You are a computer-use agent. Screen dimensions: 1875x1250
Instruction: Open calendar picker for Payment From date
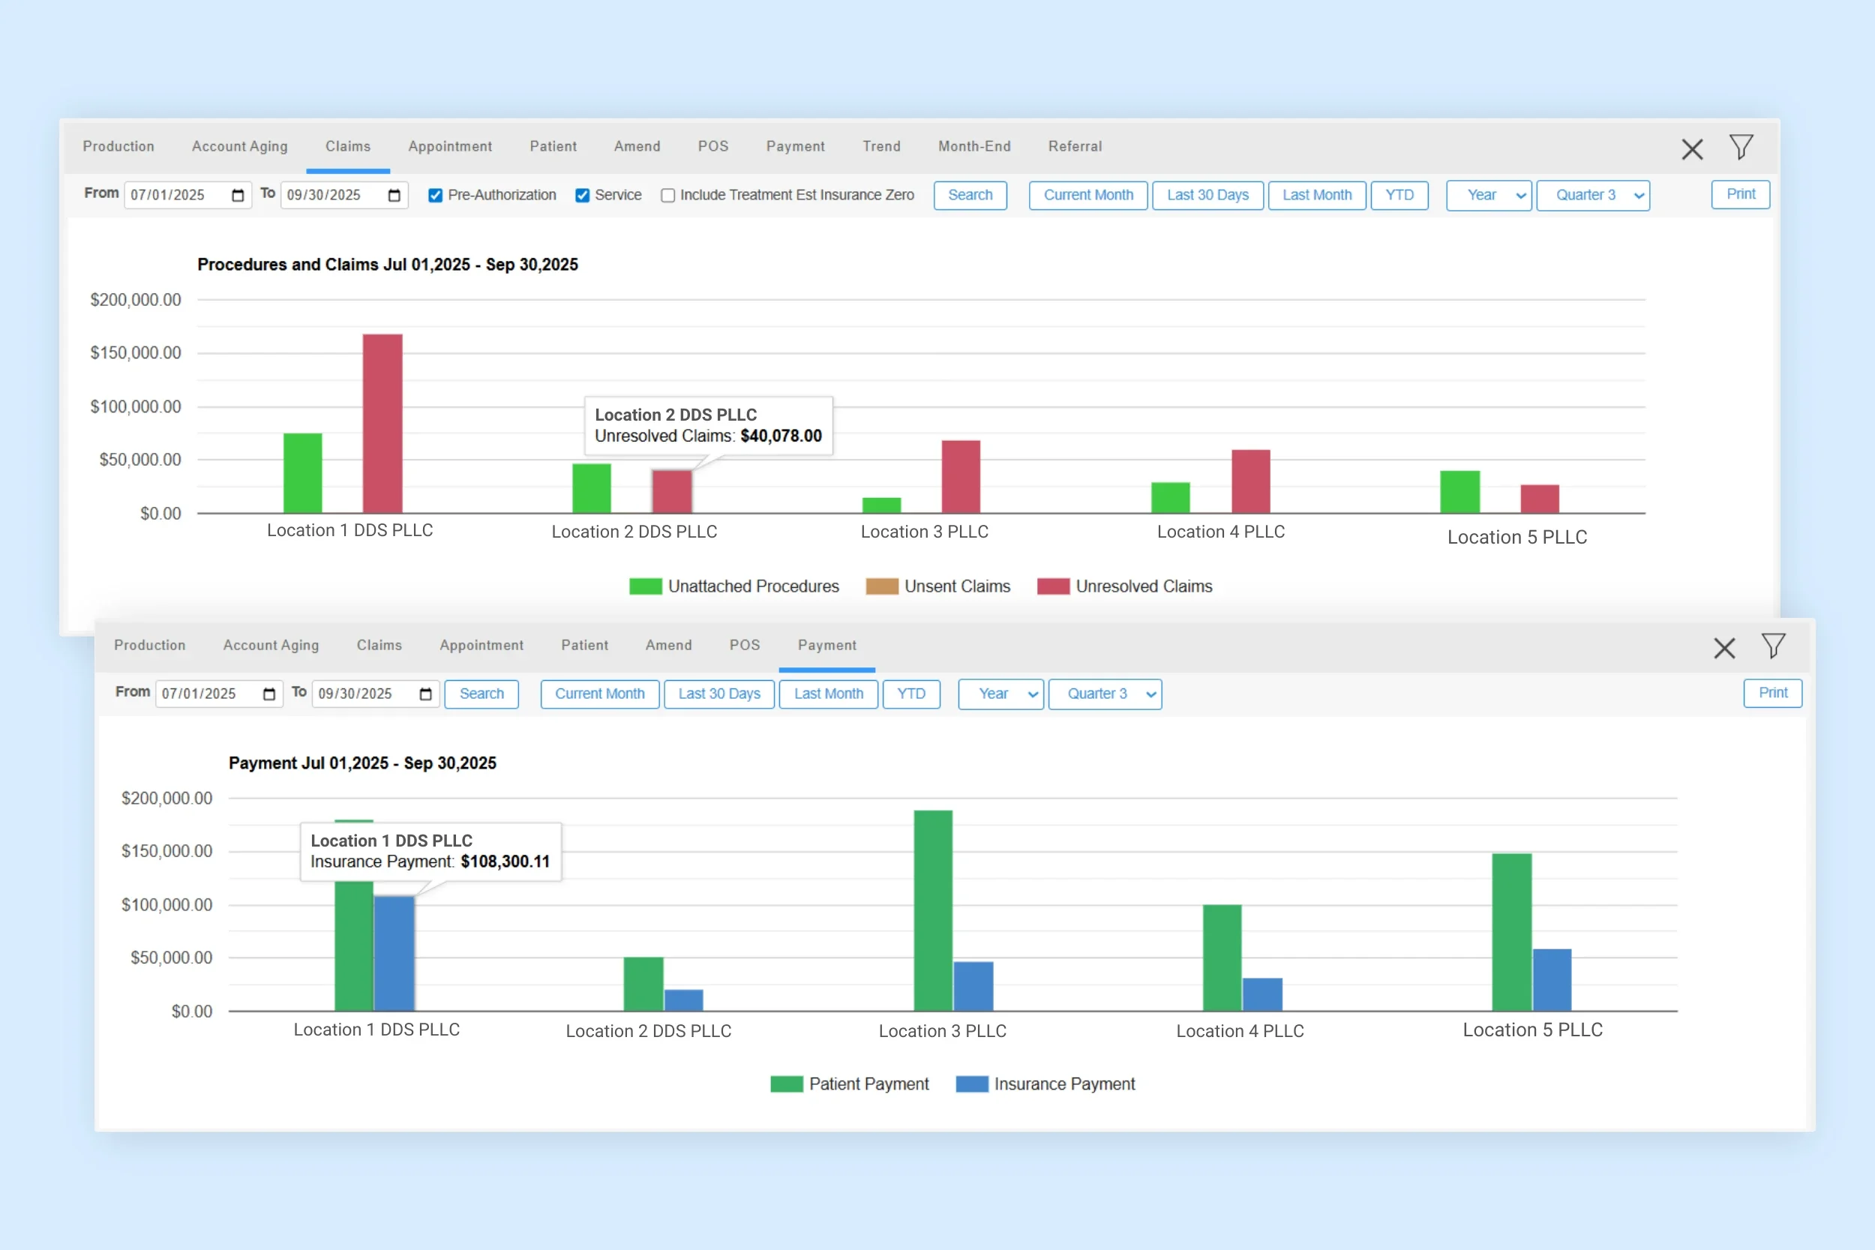268,694
